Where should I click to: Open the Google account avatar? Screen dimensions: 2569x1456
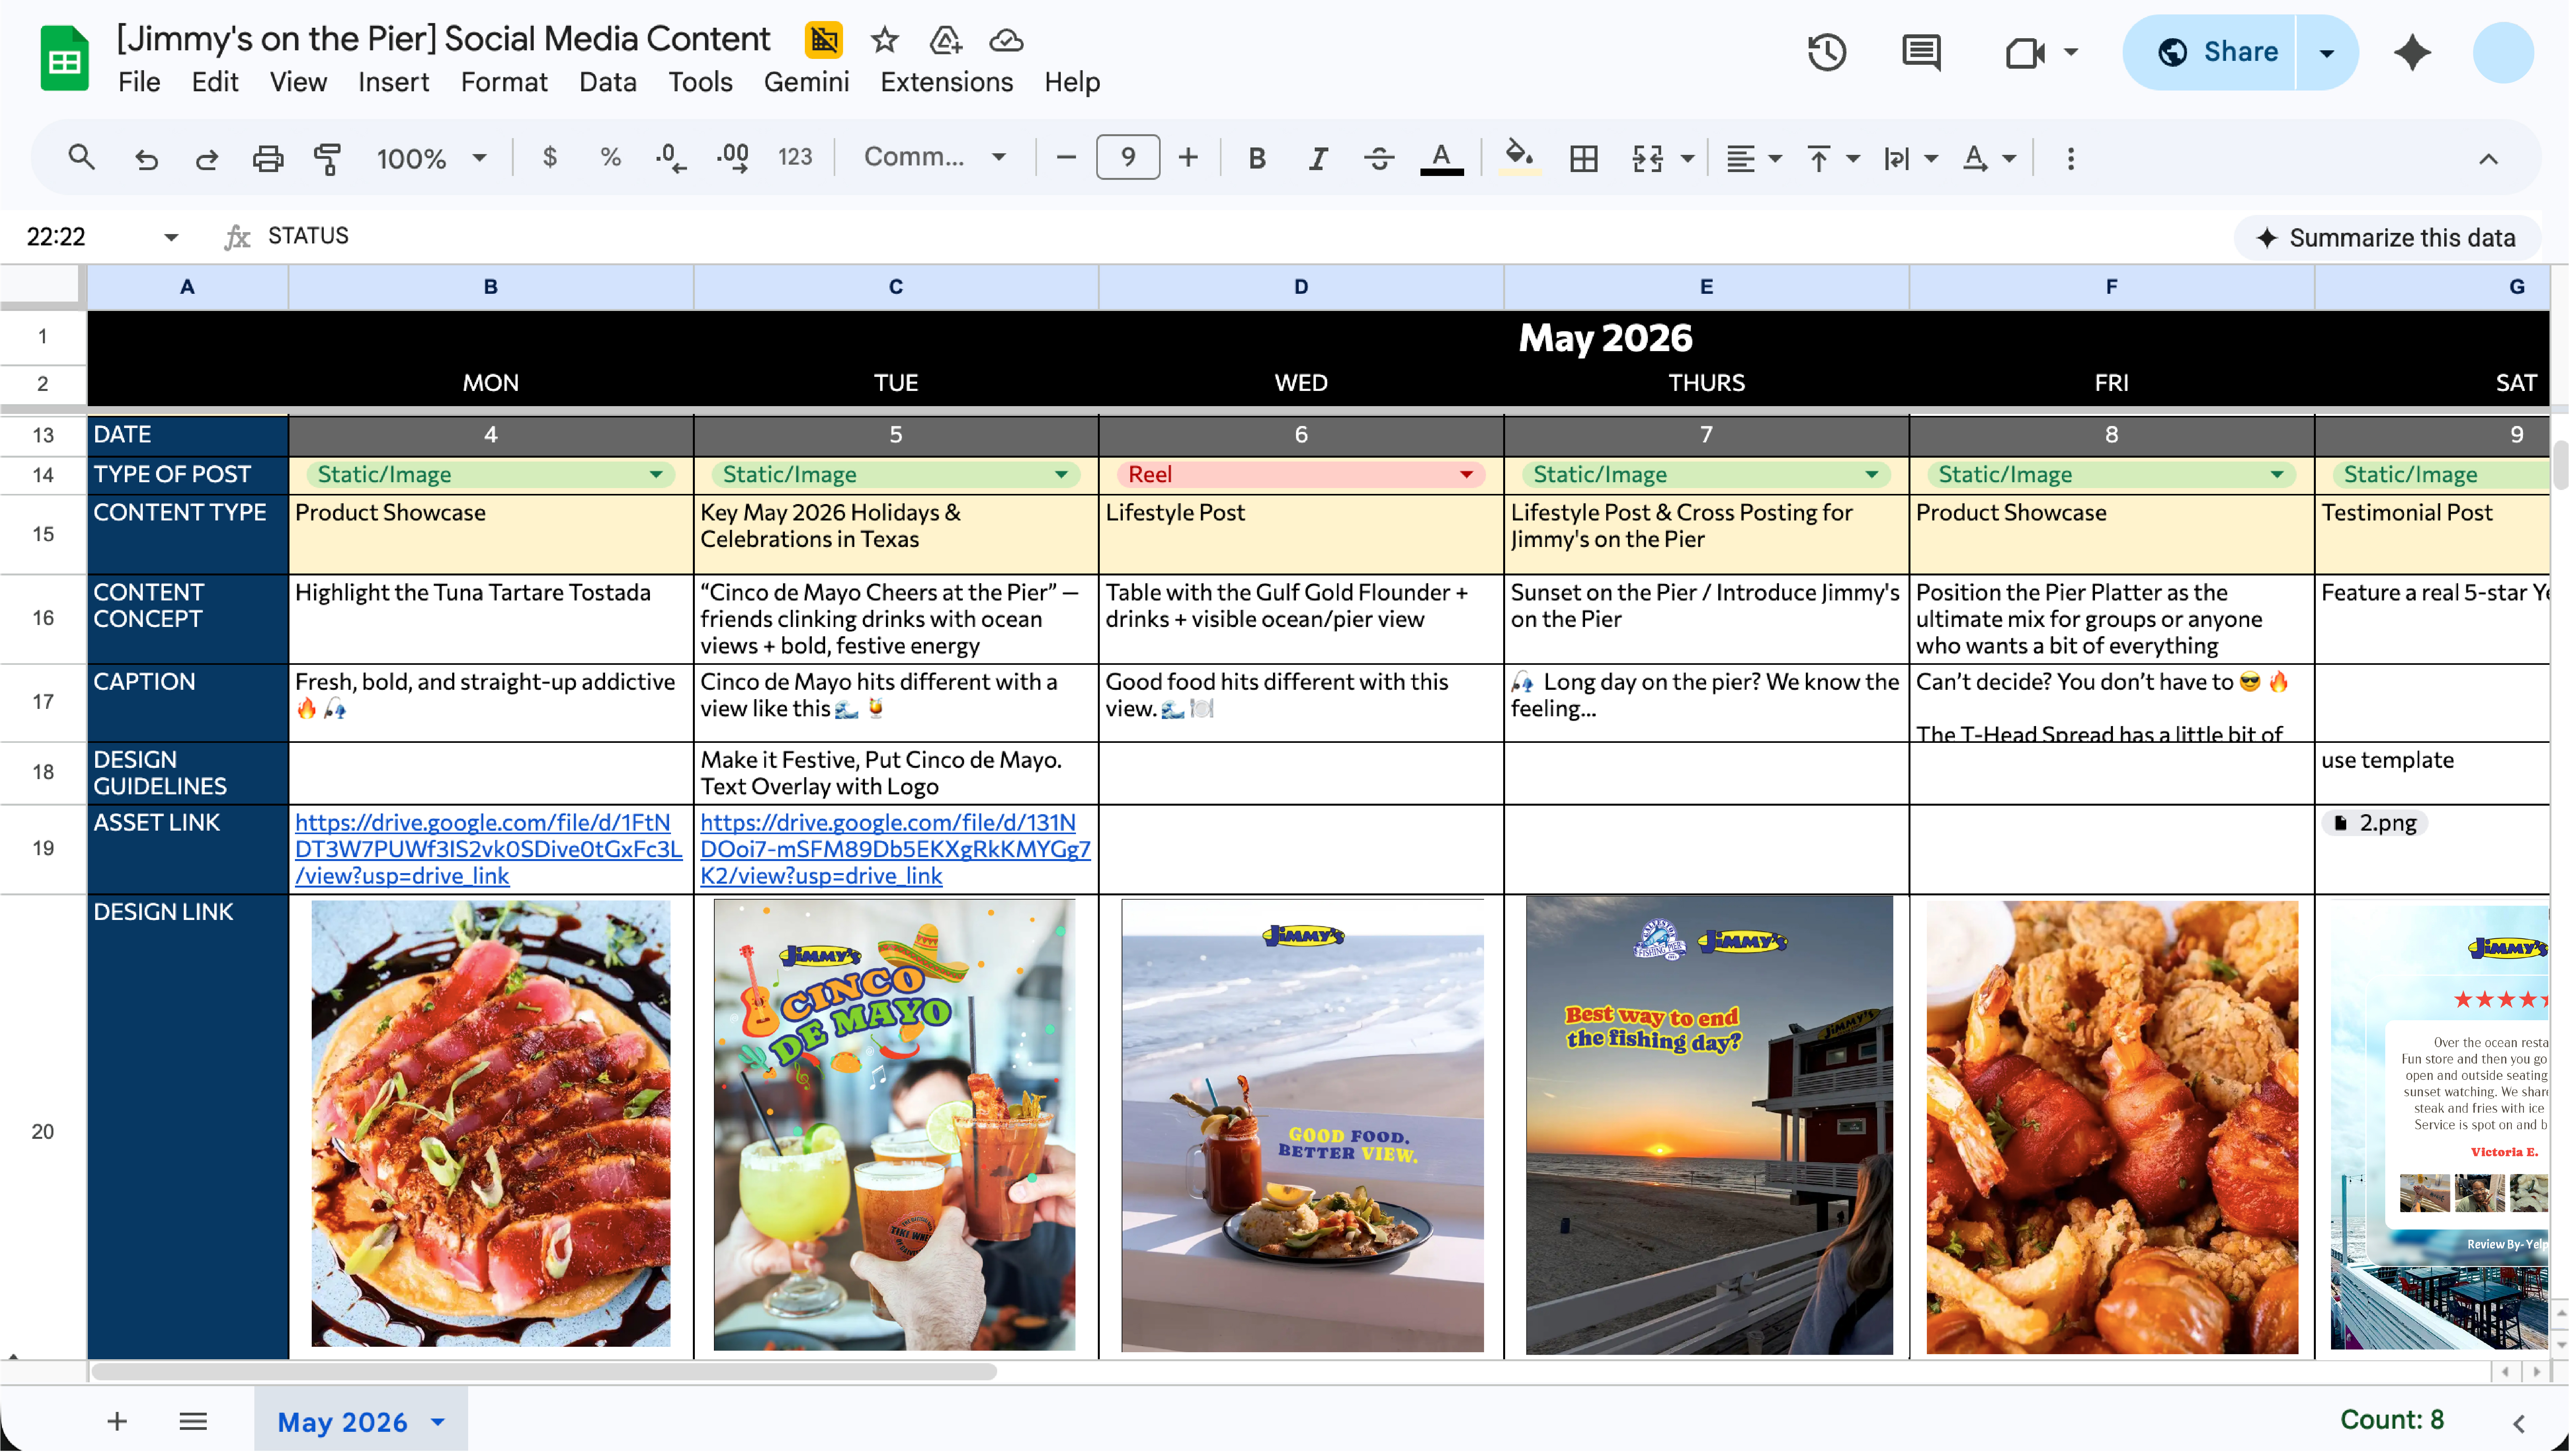2503,52
